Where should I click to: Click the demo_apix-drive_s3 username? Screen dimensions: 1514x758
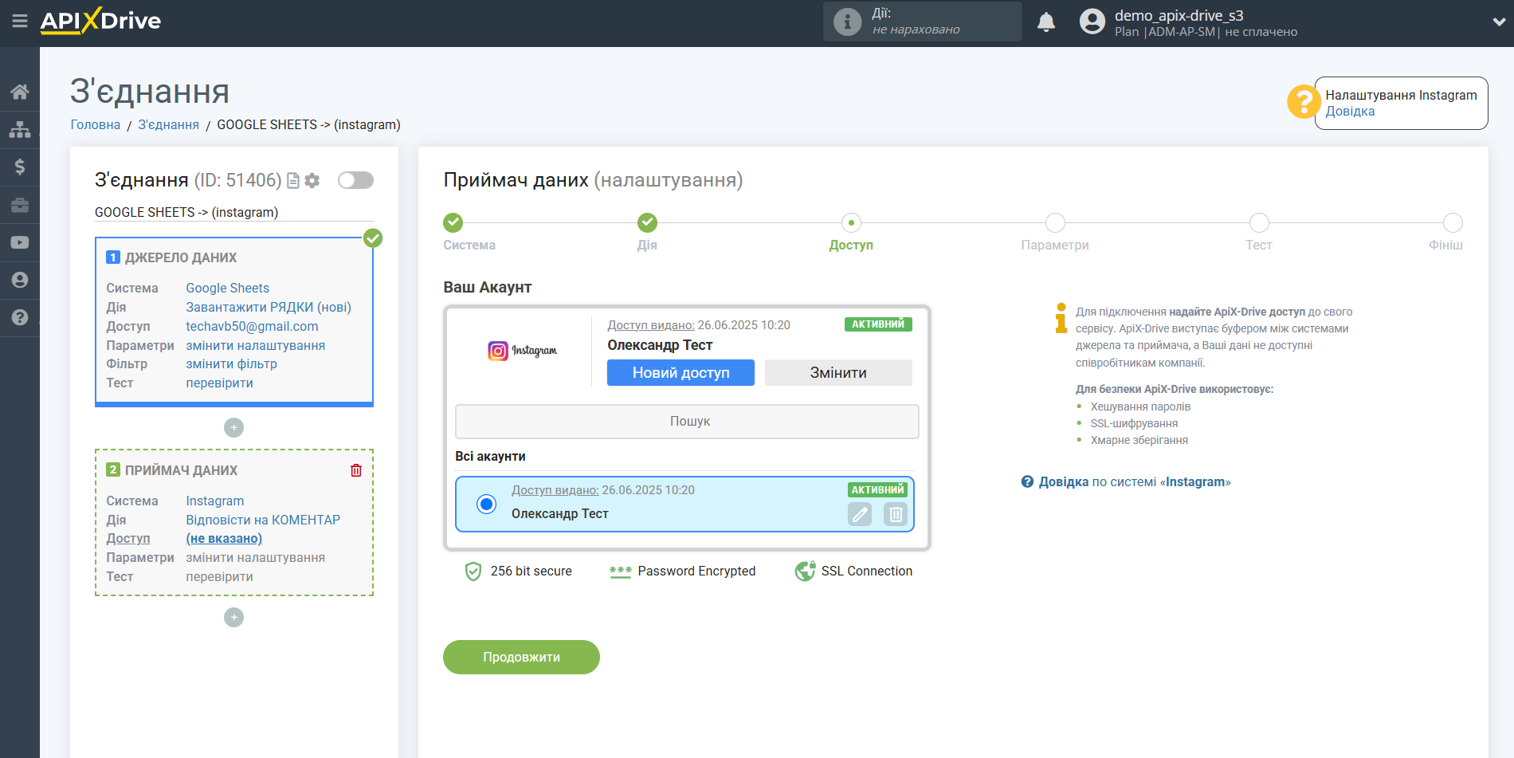(1179, 15)
